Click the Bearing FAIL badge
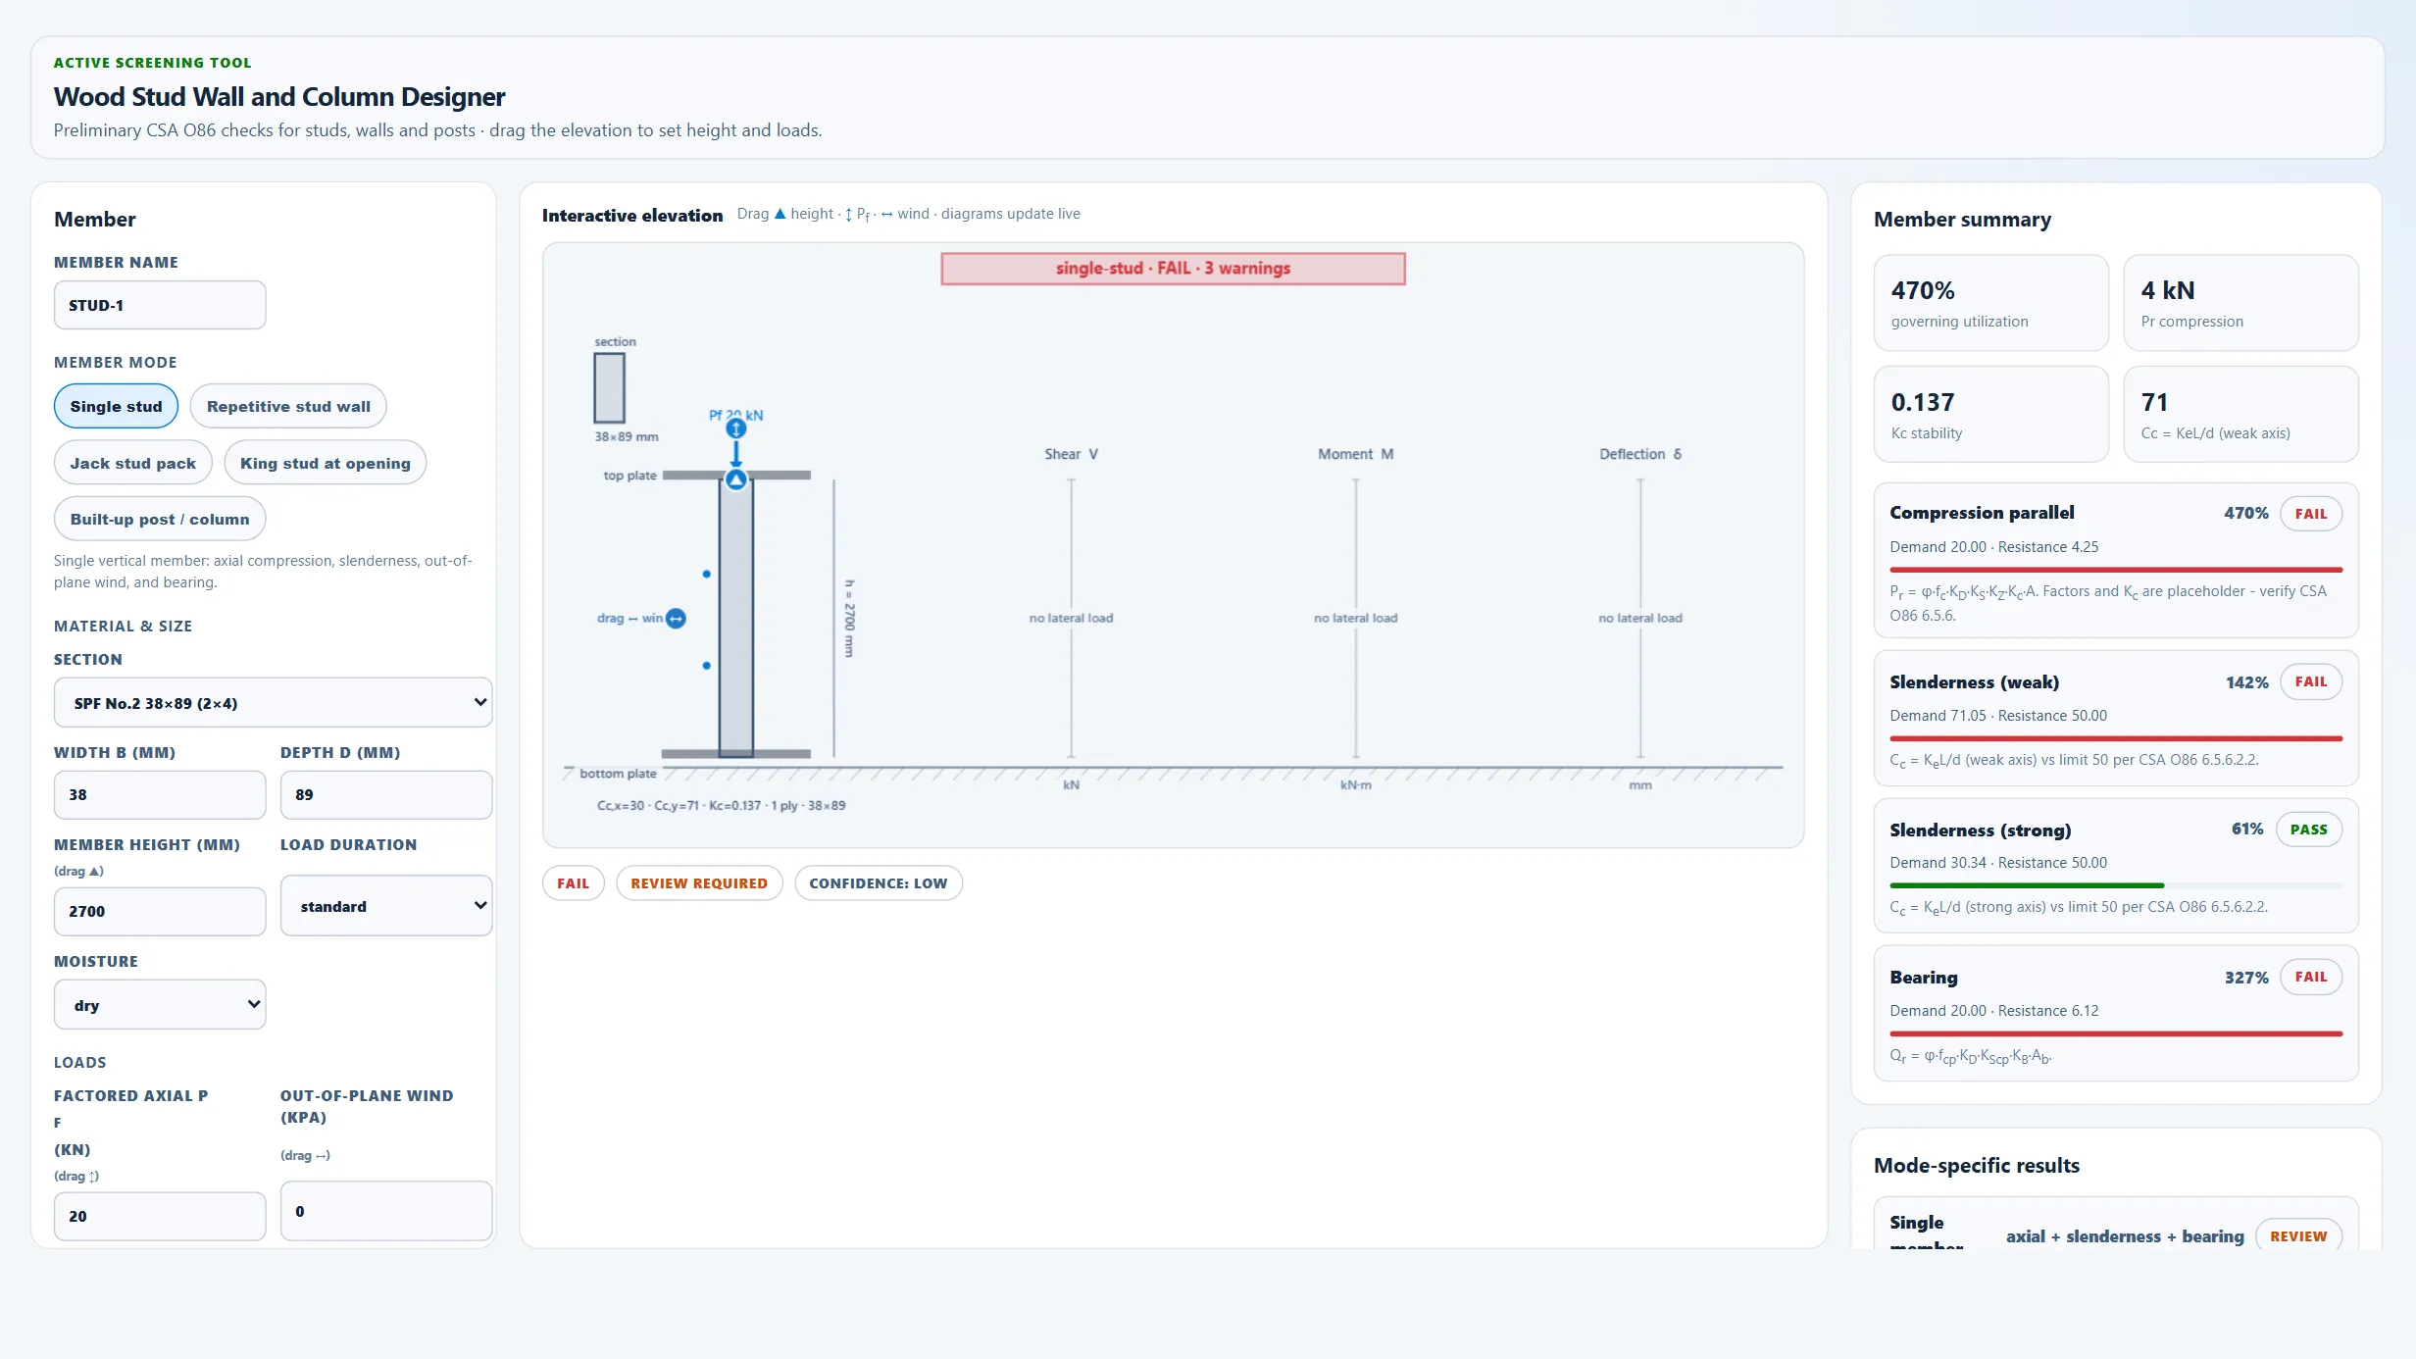This screenshot has height=1359, width=2416. pyautogui.click(x=2310, y=977)
